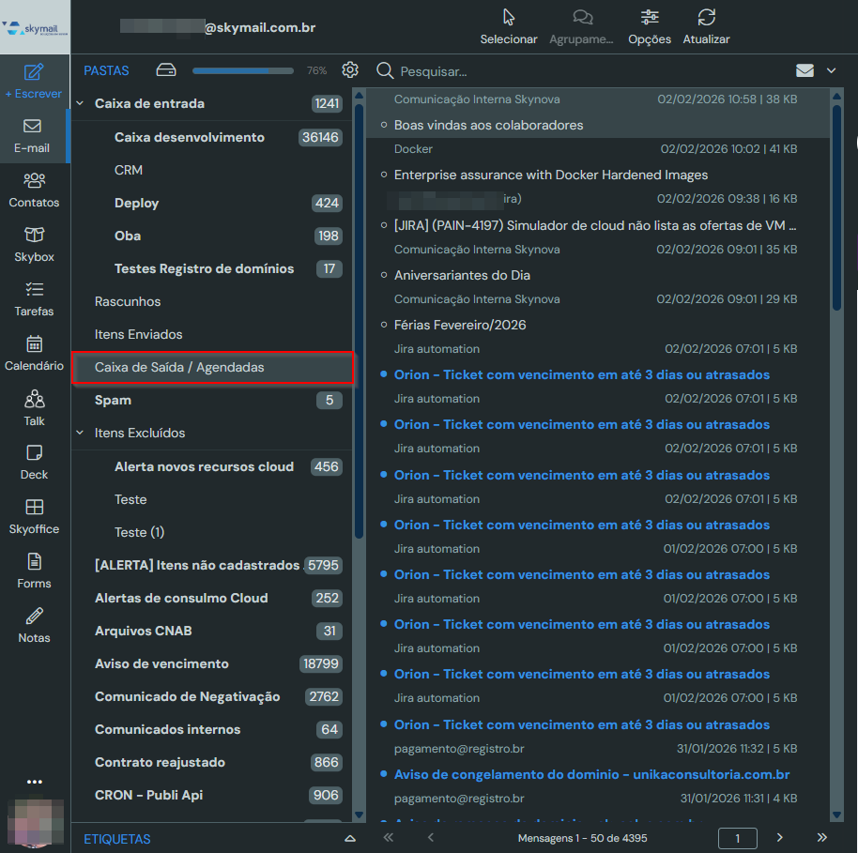858x853 pixels.
Task: Open the Skybox app in sidebar
Action: pos(34,235)
